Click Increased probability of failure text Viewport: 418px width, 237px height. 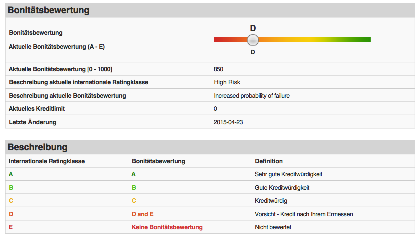click(x=252, y=96)
